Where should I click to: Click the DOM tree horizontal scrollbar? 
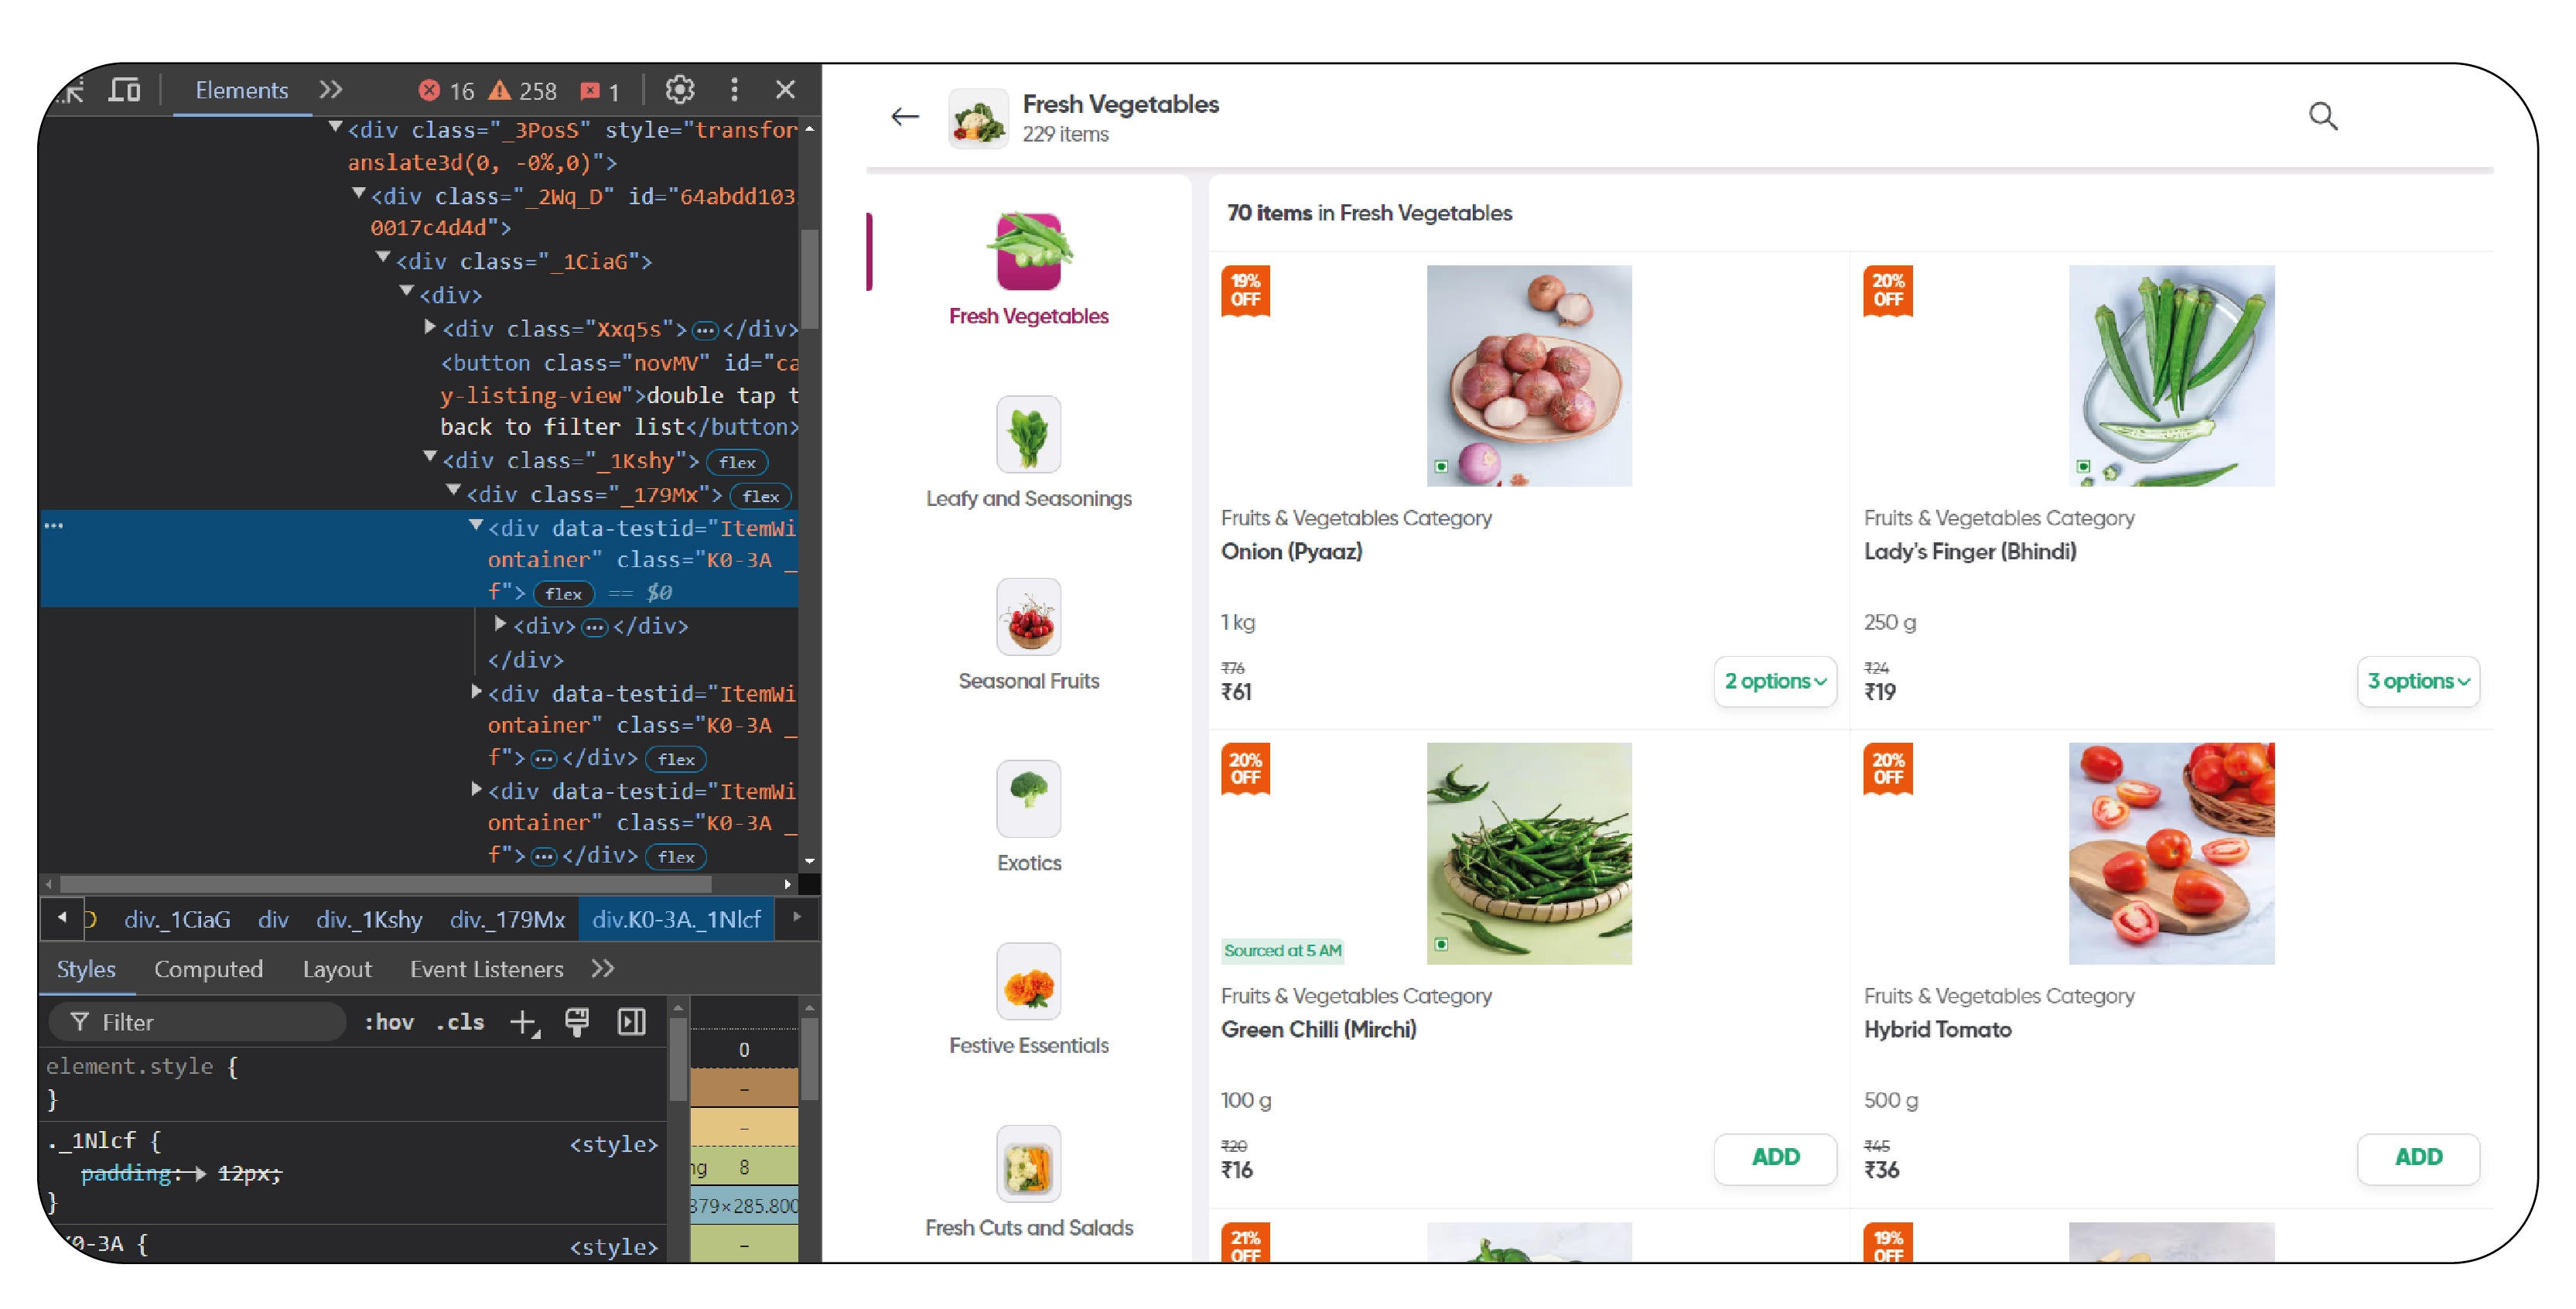coord(386,884)
